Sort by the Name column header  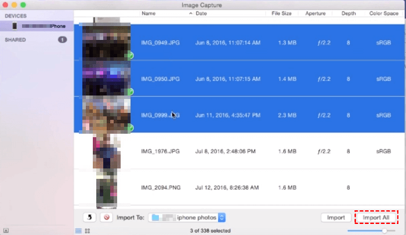coord(148,13)
